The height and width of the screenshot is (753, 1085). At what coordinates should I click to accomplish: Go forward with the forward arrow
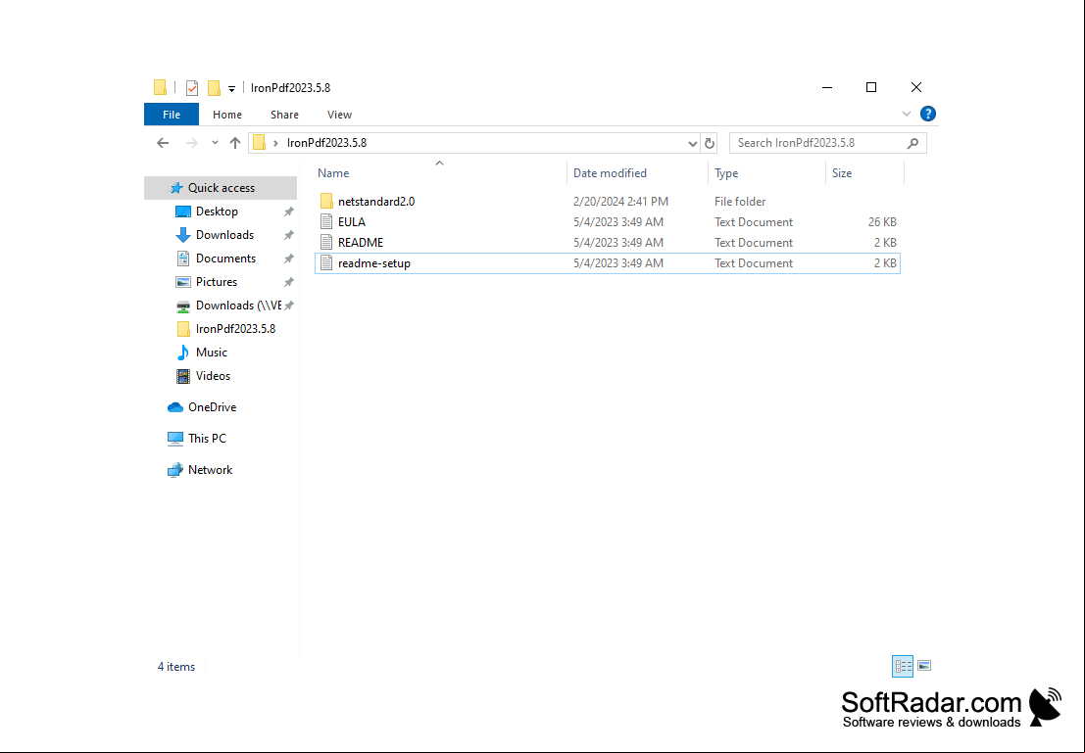(x=192, y=143)
